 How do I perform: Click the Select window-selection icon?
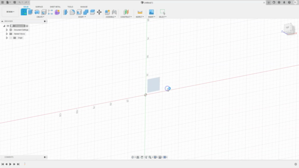pyautogui.click(x=163, y=12)
